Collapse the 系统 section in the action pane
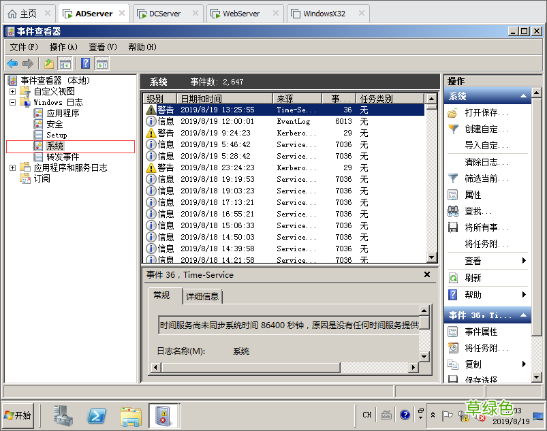This screenshot has height=431, width=547. (x=523, y=95)
